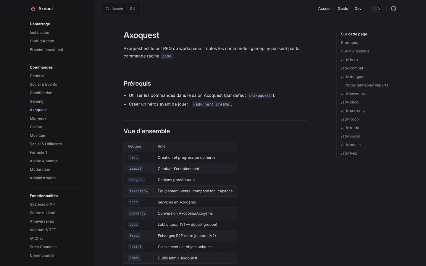
Task: Open the Installation page
Action: point(39,33)
